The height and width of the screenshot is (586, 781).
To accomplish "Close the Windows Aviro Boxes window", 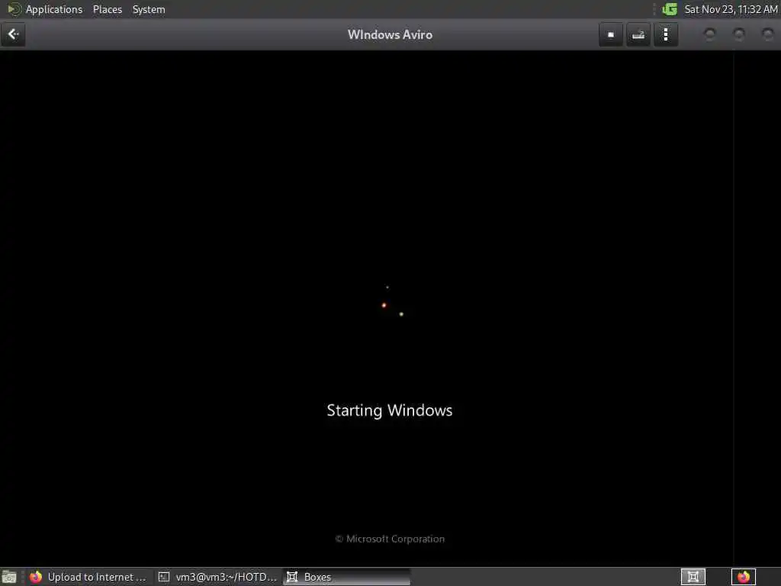I will click(x=767, y=34).
